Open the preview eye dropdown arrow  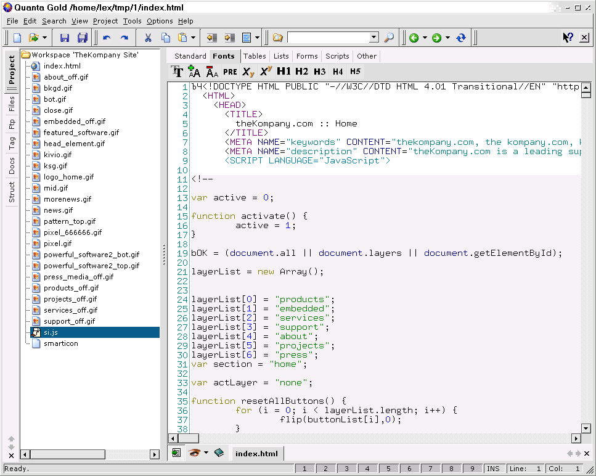[206, 453]
